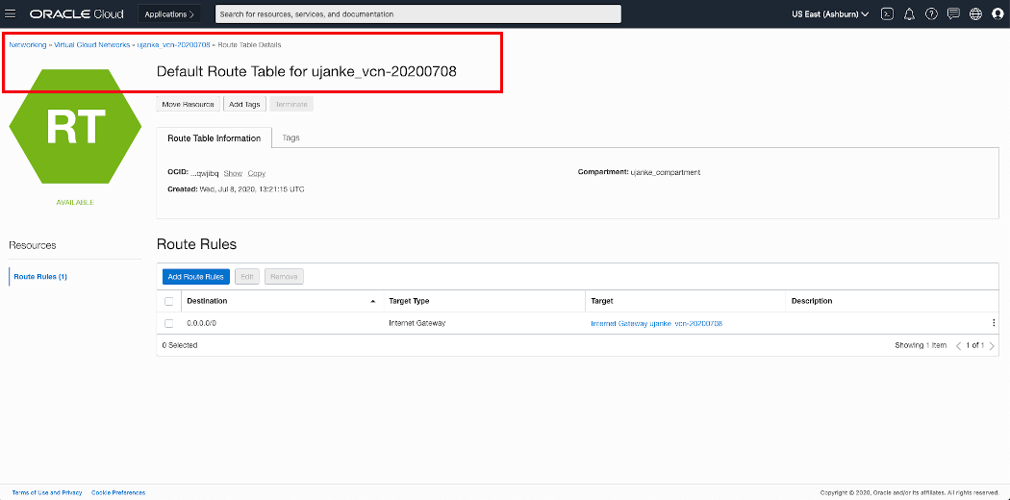This screenshot has width=1010, height=500.
Task: Click the Target column header
Action: click(601, 301)
